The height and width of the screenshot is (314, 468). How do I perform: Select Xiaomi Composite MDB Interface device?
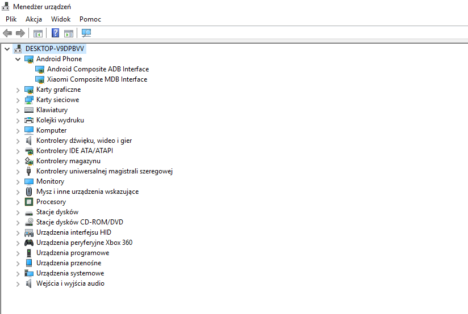(97, 79)
